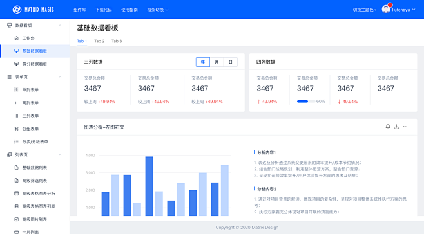This screenshot has height=234, width=424.
Task: Click the 基础数据看板 sidebar icon
Action: click(x=17, y=51)
